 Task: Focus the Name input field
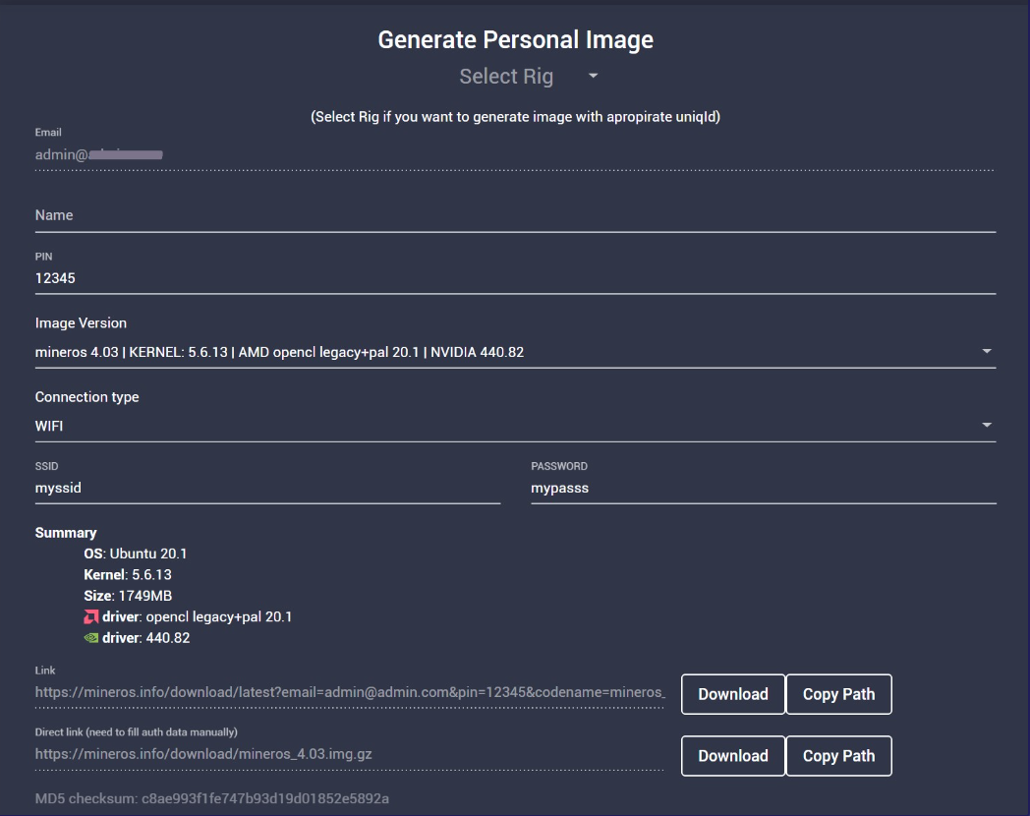pos(515,215)
